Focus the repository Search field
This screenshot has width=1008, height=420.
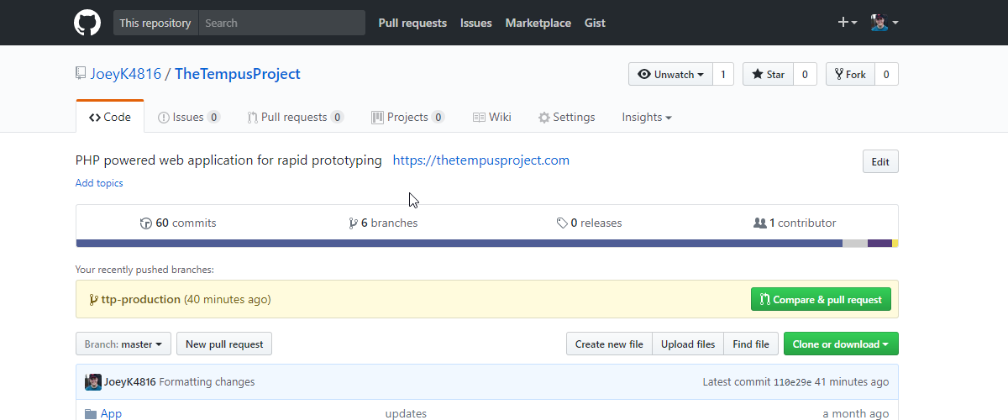(282, 23)
